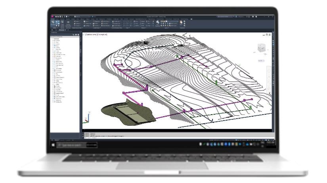
Task: Expand the top drawing node in Prospector tree
Action: coord(52,39)
